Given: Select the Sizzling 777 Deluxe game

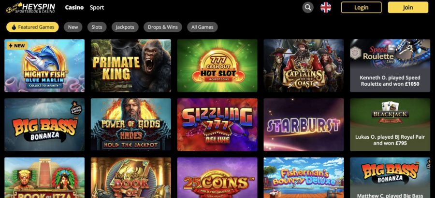Looking at the screenshot, I should [217, 125].
